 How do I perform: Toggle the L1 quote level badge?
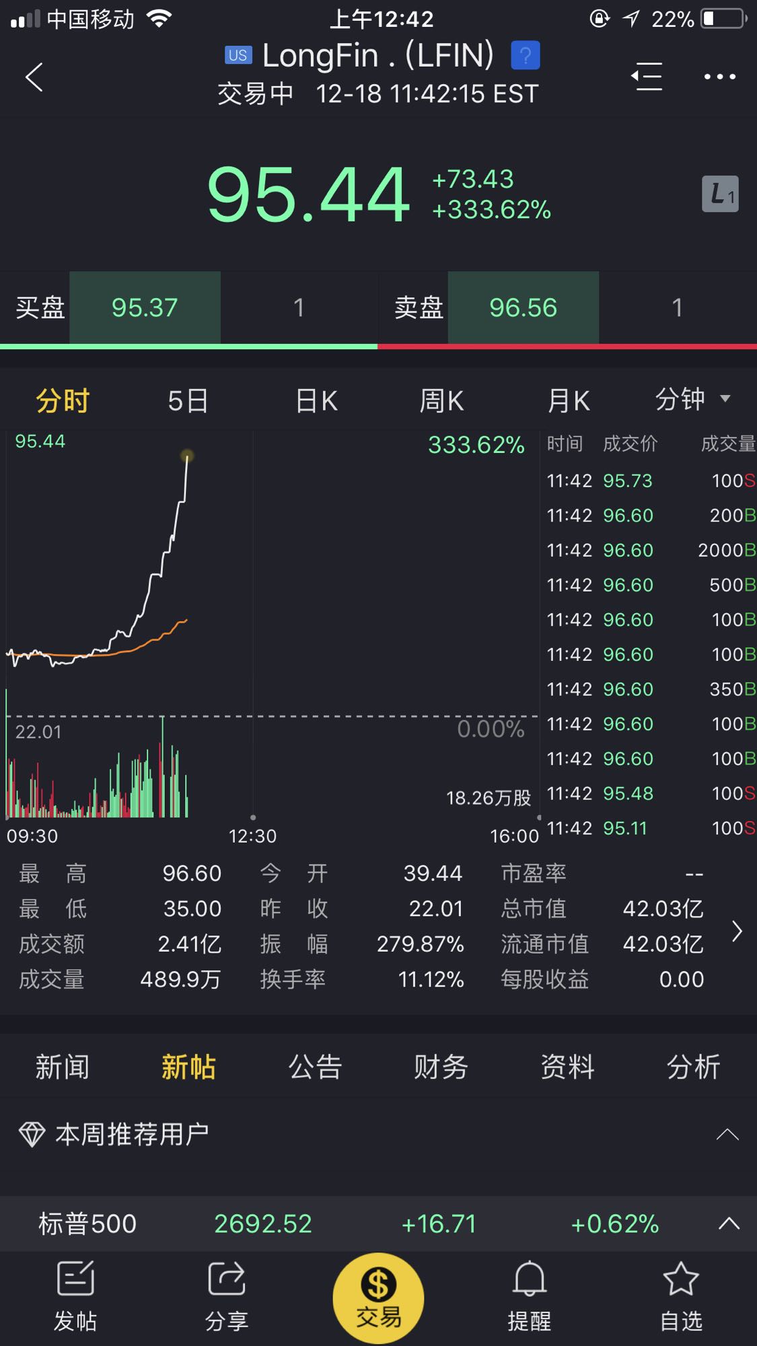click(x=720, y=194)
